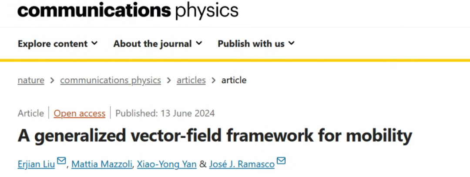This screenshot has width=470, height=177.
Task: View author Mattia Mazzoli's details
Action: point(102,164)
